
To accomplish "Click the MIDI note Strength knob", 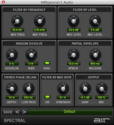I will click(x=63, y=89).
